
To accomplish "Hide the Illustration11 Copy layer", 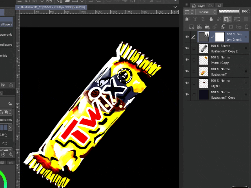I will [187, 94].
